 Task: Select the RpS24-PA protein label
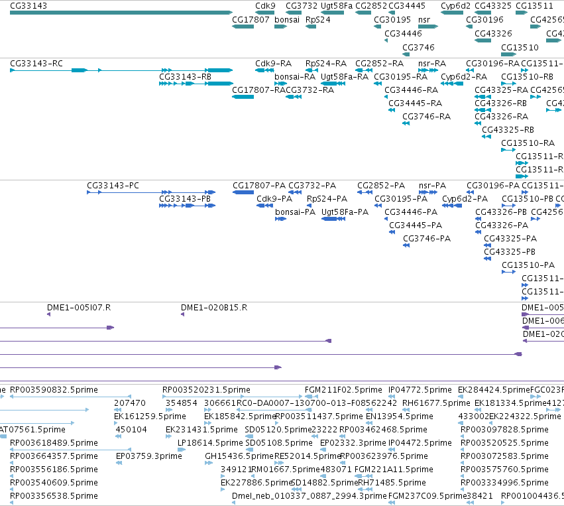click(x=327, y=199)
